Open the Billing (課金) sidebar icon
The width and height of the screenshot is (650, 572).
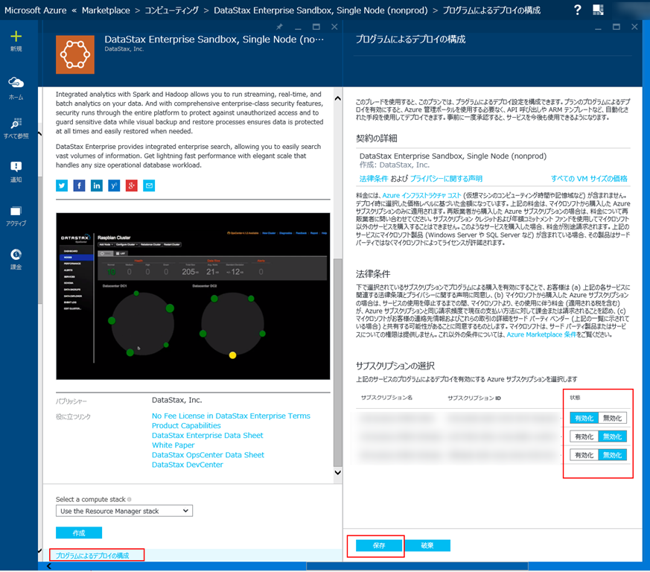16,254
